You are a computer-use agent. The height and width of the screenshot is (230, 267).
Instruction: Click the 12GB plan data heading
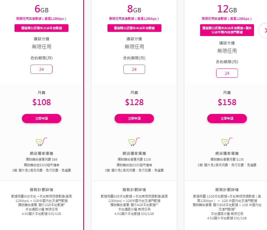(x=227, y=9)
